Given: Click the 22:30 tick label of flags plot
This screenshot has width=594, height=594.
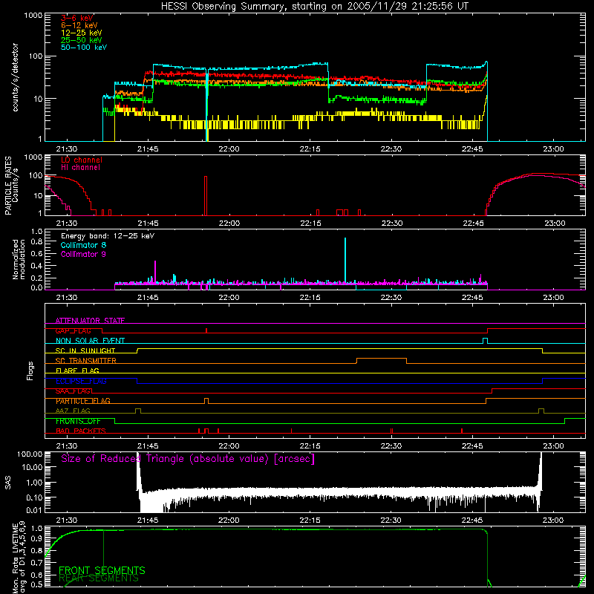Looking at the screenshot, I should point(391,446).
